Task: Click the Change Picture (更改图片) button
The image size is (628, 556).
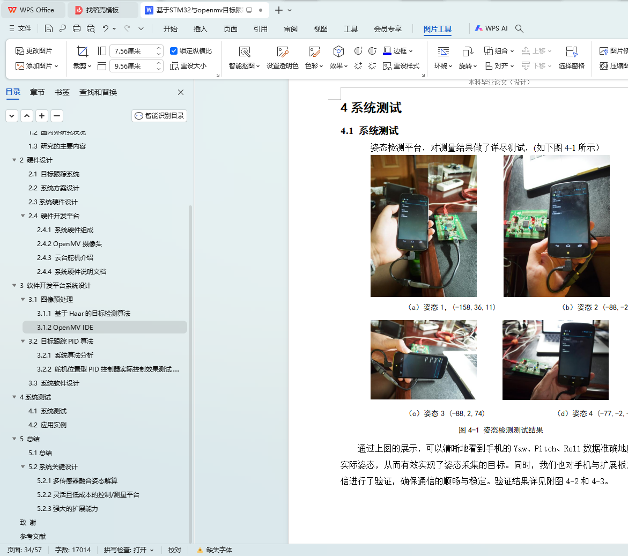Action: pos(34,51)
